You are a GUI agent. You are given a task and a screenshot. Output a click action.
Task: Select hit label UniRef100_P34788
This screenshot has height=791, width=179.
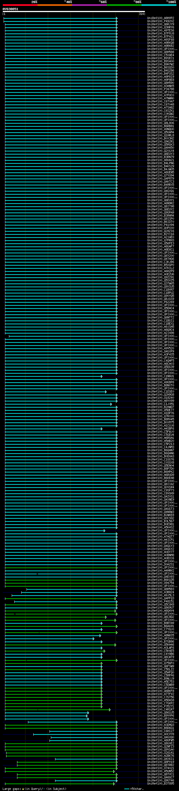(x=161, y=89)
